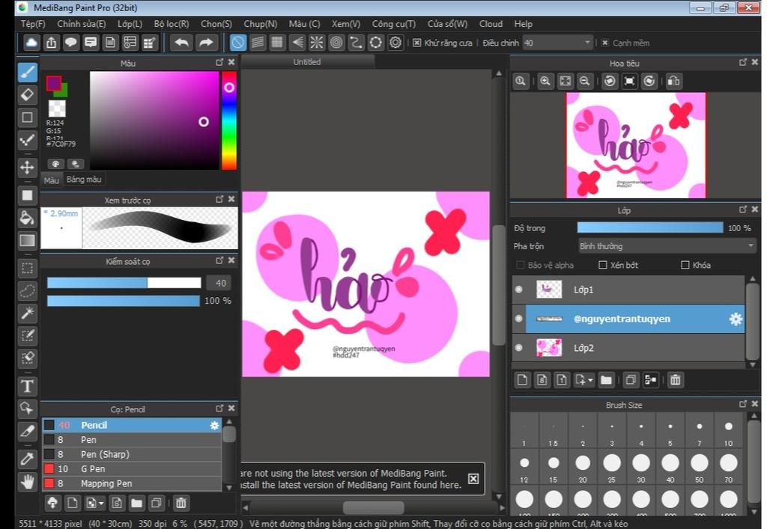The width and height of the screenshot is (767, 529).
Task: Enable the Bảo vệ alpha checkbox
Action: coord(520,265)
